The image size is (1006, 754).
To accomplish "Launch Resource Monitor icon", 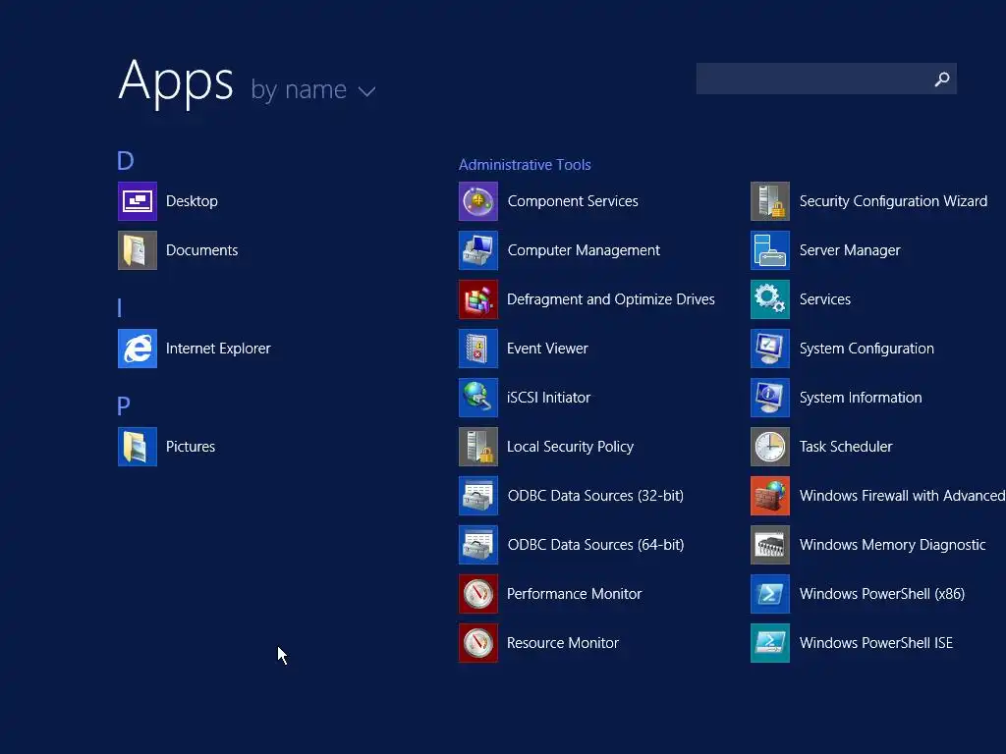I will pos(478,642).
